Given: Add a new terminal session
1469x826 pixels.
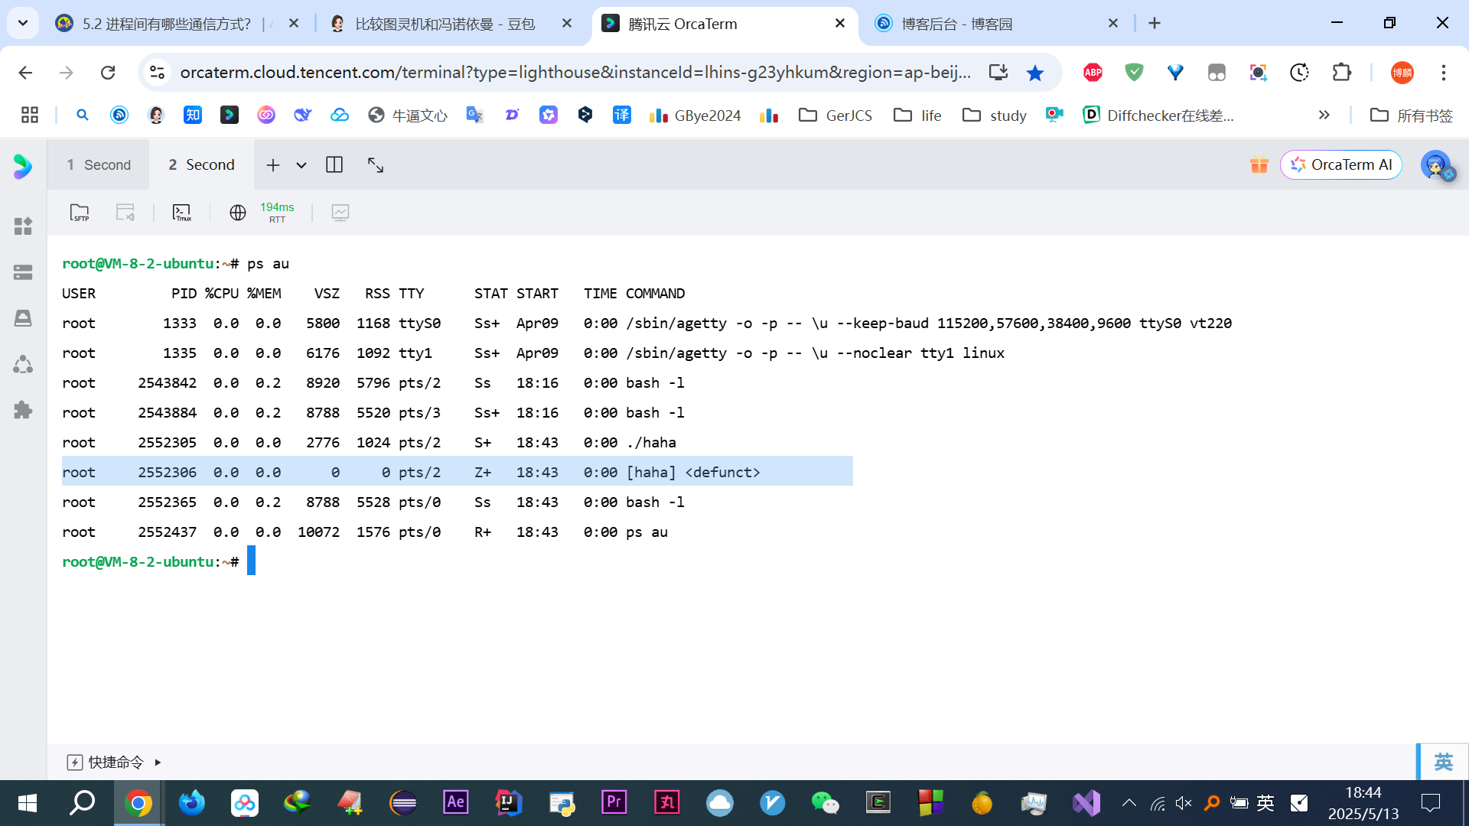Looking at the screenshot, I should tap(273, 165).
